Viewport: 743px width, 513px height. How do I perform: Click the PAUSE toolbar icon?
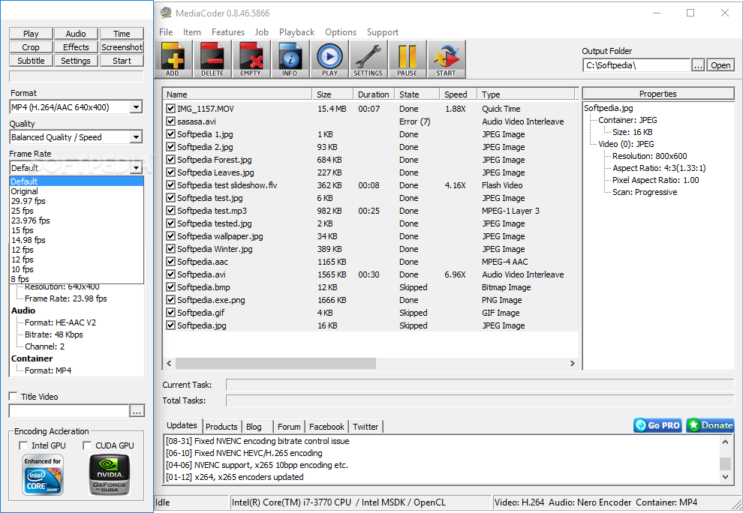(407, 59)
